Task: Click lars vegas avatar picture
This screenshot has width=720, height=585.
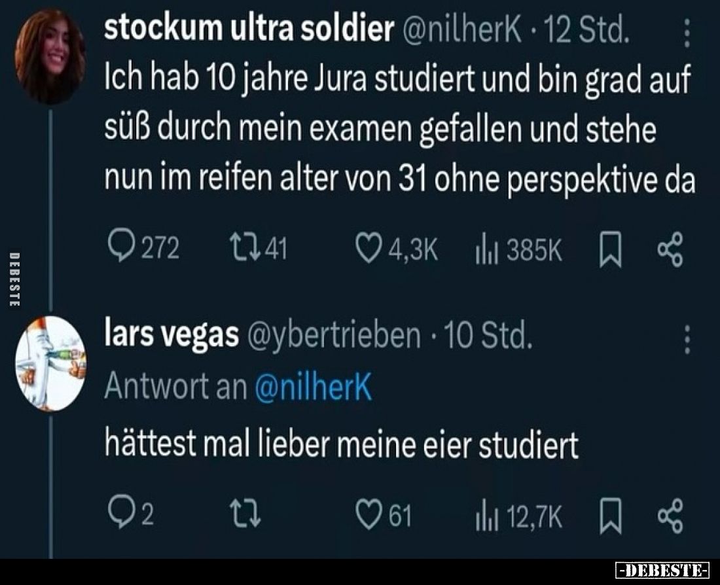Action: tap(50, 364)
